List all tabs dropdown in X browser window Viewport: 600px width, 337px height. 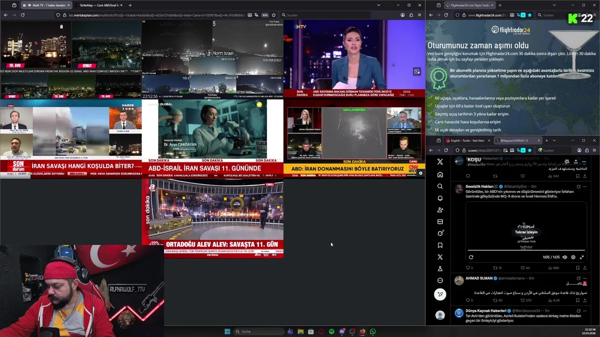554,140
